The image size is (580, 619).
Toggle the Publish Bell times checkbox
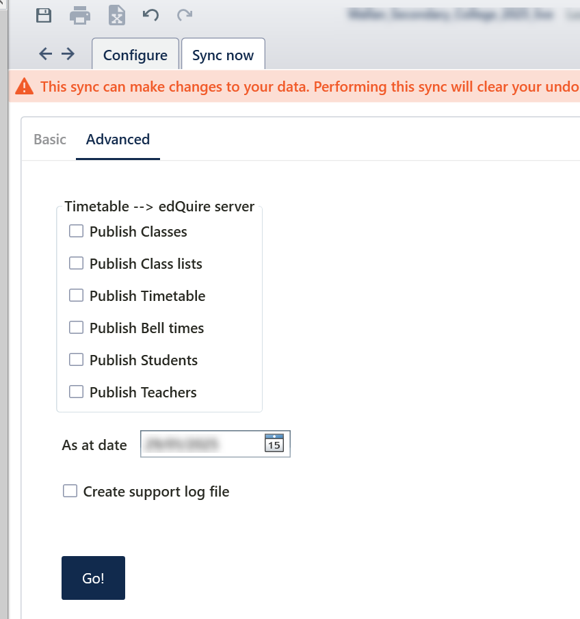pyautogui.click(x=77, y=328)
